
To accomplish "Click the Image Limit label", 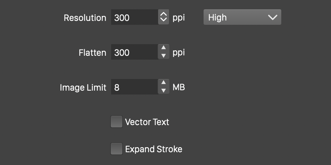I will pyautogui.click(x=83, y=88).
